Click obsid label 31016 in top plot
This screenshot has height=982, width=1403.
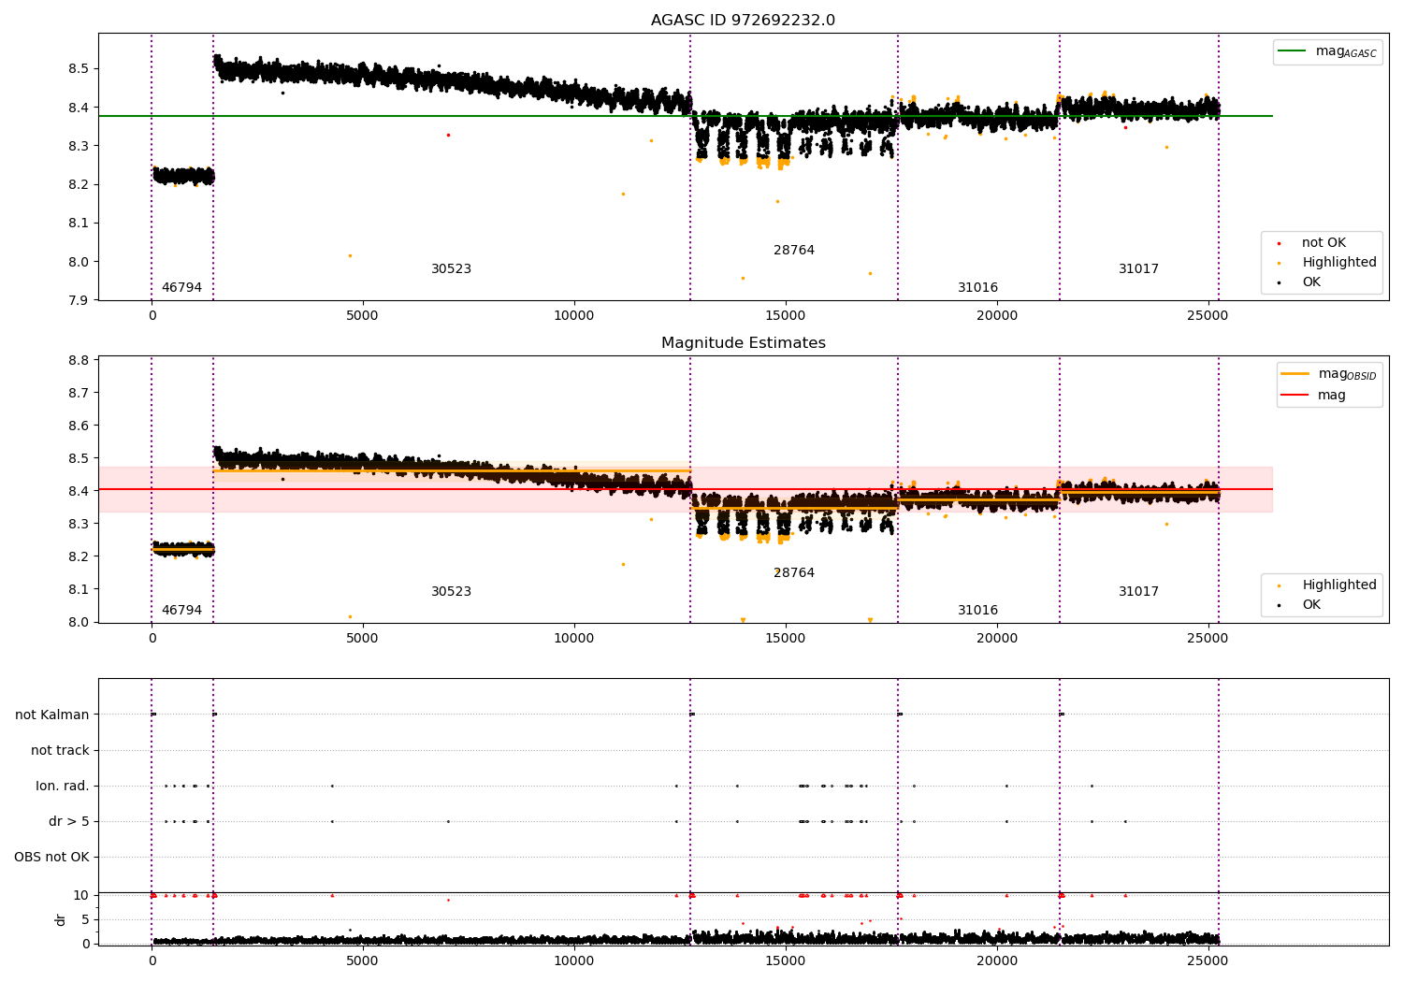tap(977, 288)
